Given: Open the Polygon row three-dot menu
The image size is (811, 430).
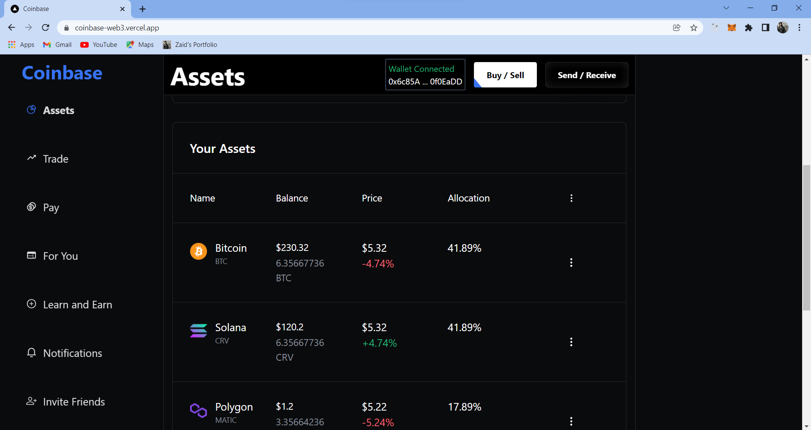Looking at the screenshot, I should point(571,422).
